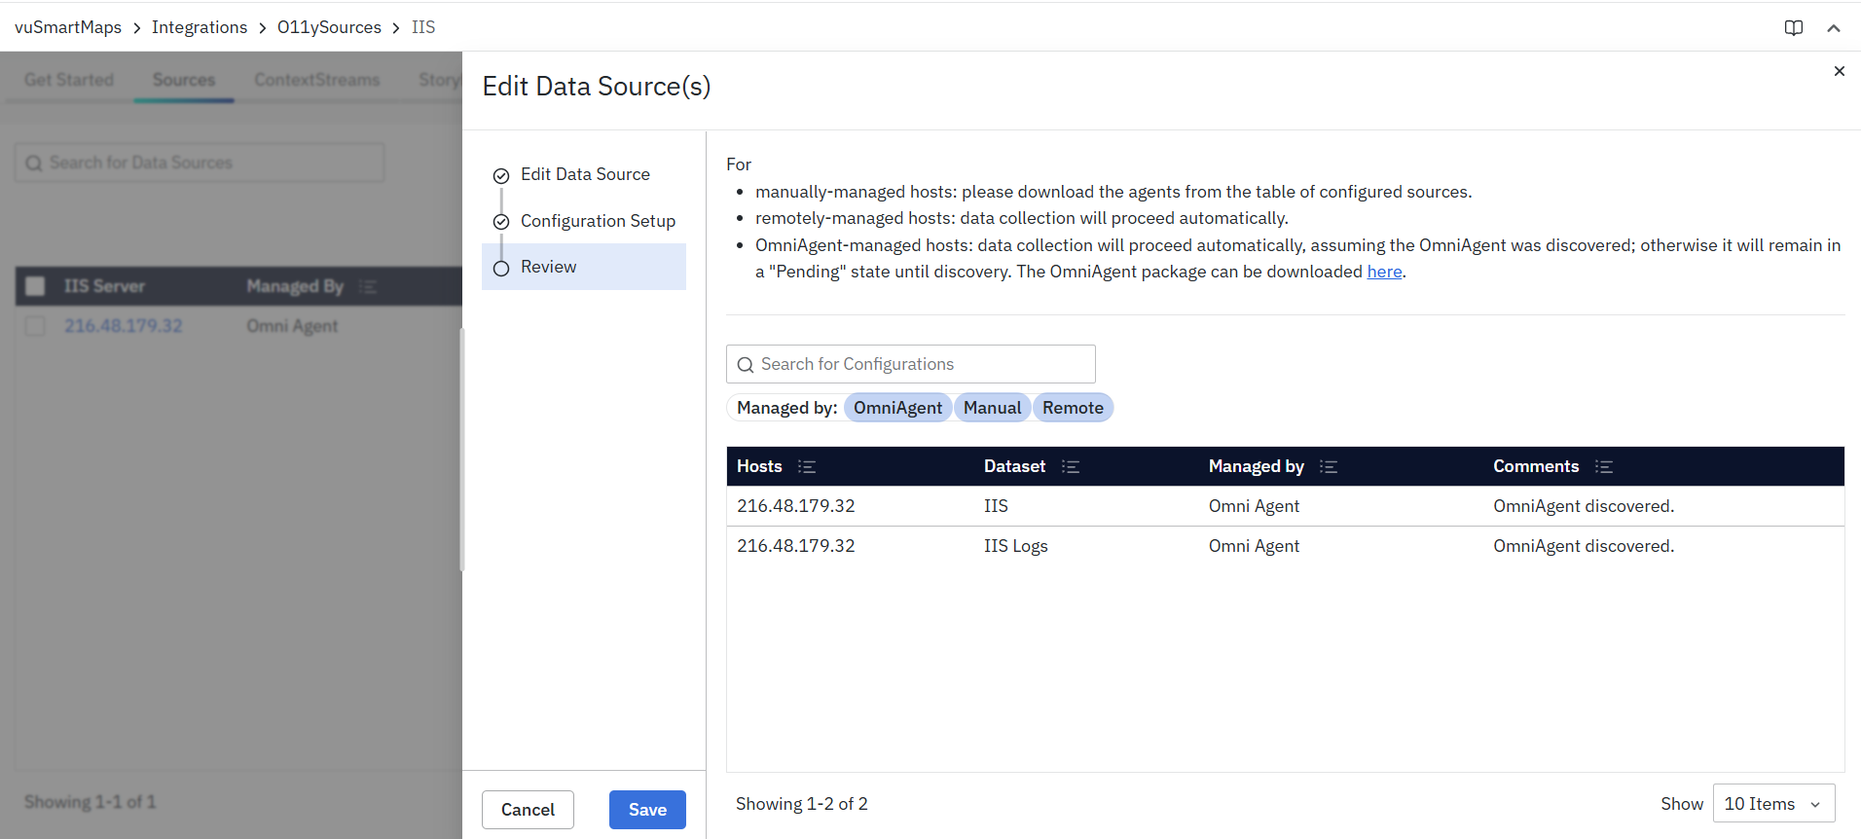The width and height of the screenshot is (1861, 839).
Task: Toggle the Remote managed-by filter
Action: (1073, 408)
